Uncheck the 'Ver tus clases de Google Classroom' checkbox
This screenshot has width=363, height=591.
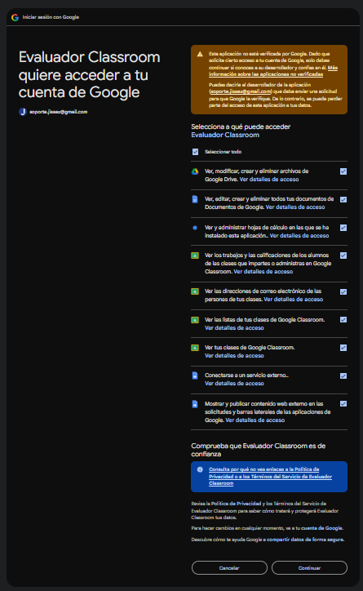click(x=343, y=348)
